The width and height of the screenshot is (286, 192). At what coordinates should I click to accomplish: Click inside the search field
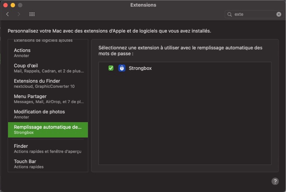pyautogui.click(x=254, y=14)
